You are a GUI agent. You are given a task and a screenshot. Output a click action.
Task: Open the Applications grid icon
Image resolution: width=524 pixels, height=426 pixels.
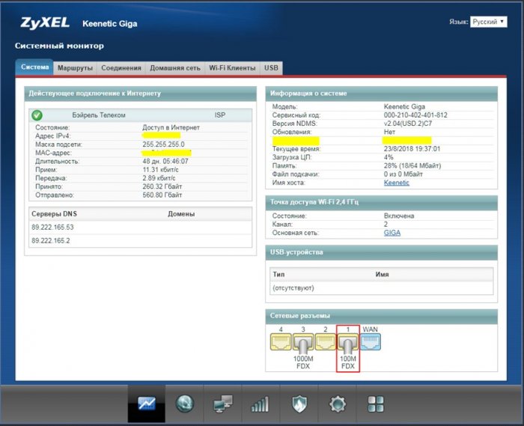374,404
